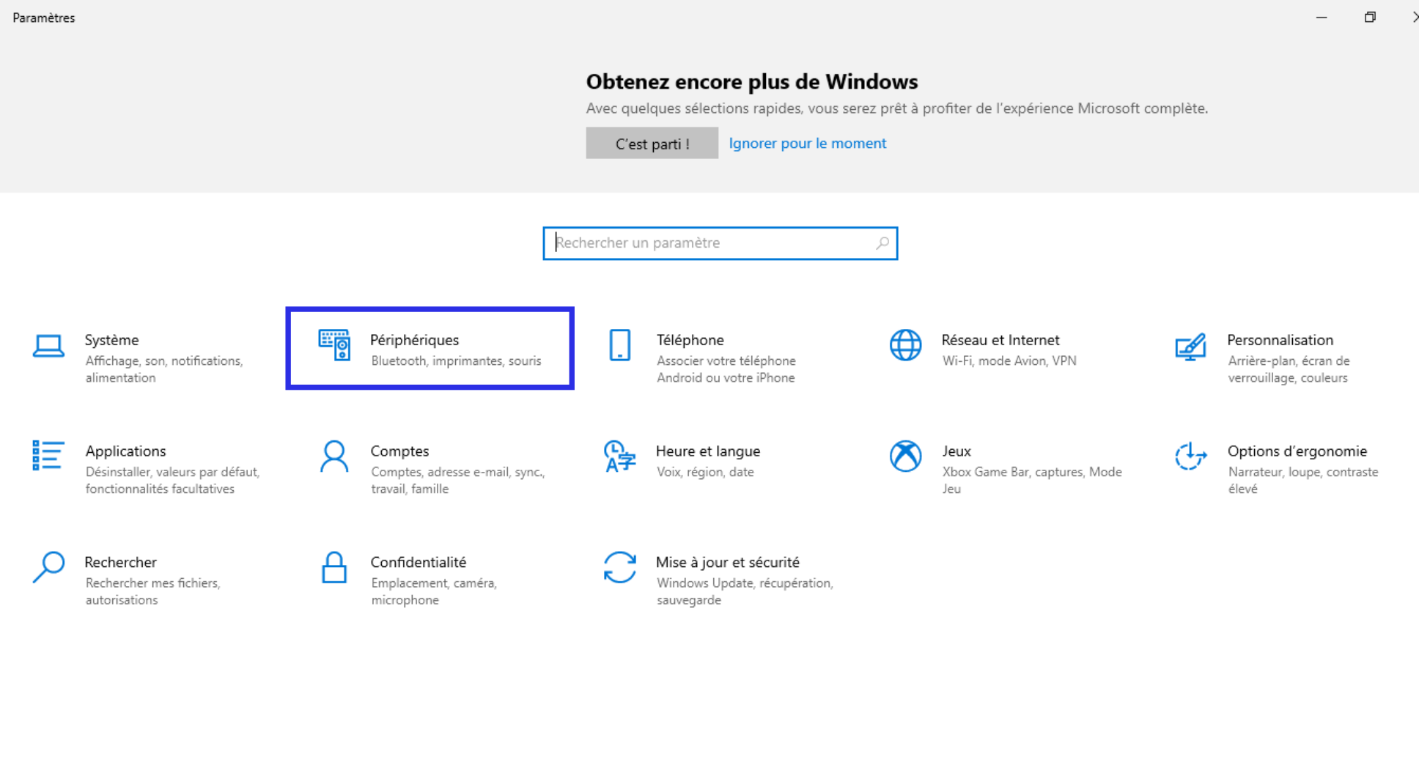Click the Réseau et Internet globe icon
The width and height of the screenshot is (1419, 762).
point(905,345)
